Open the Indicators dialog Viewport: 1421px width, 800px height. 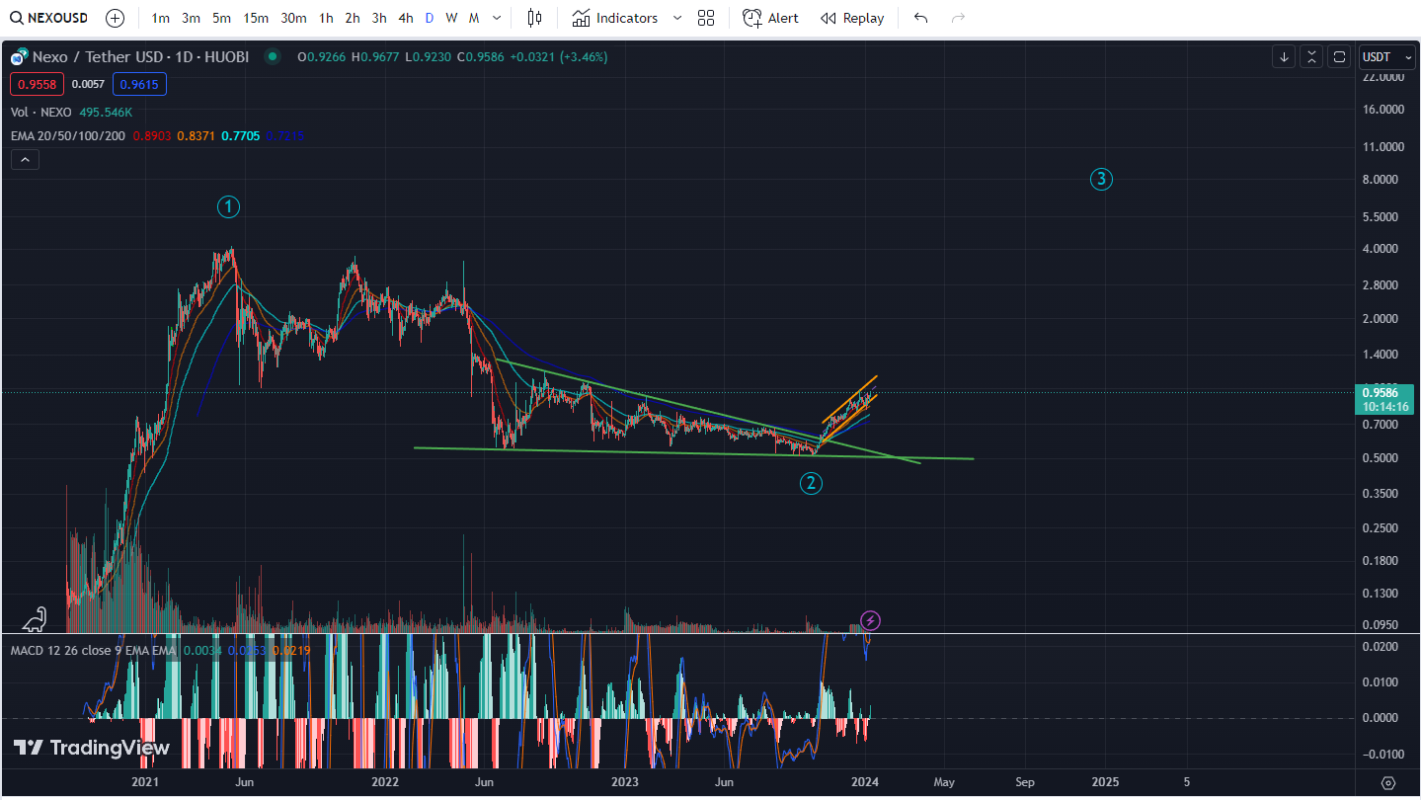click(614, 18)
